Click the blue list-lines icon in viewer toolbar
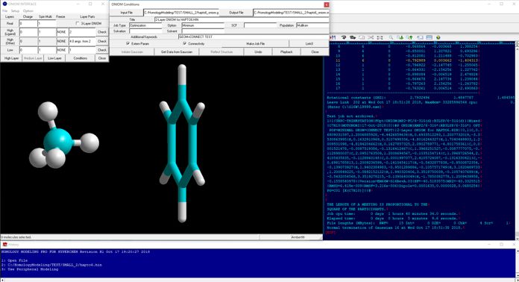Viewport: 519px width, 282px height. click(x=429, y=37)
